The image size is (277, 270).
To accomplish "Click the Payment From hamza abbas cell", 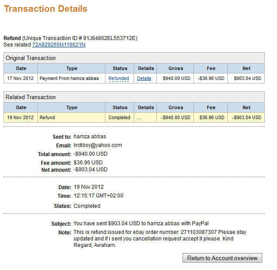I will [x=69, y=79].
